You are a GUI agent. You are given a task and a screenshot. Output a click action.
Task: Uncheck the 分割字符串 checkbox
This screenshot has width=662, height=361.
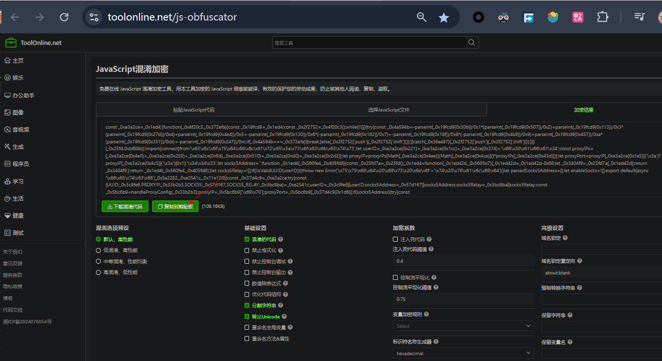pos(247,305)
